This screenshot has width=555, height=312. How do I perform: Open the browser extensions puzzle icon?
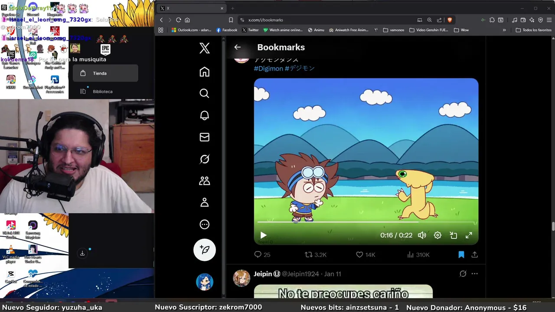click(492, 20)
